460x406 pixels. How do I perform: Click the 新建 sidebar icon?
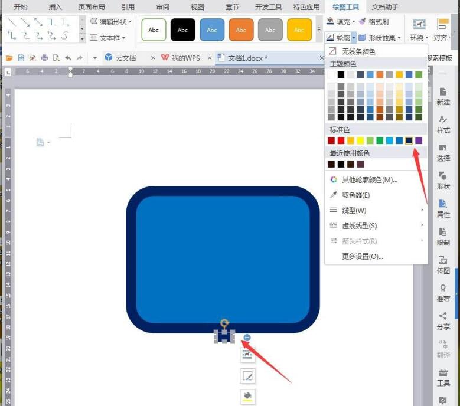click(x=443, y=96)
